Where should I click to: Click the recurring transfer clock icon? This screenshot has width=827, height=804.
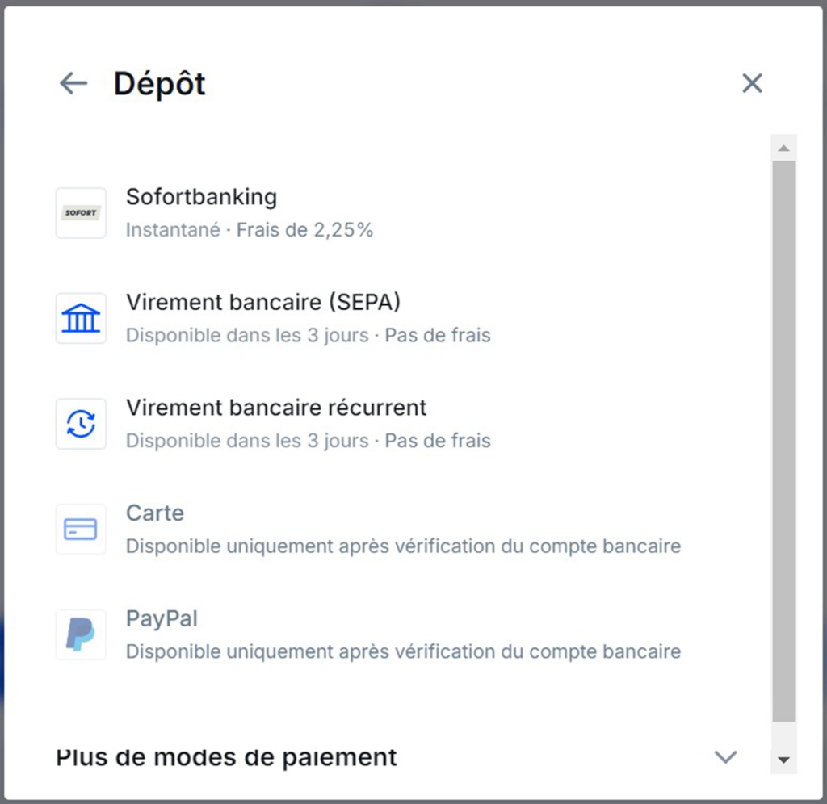point(81,424)
